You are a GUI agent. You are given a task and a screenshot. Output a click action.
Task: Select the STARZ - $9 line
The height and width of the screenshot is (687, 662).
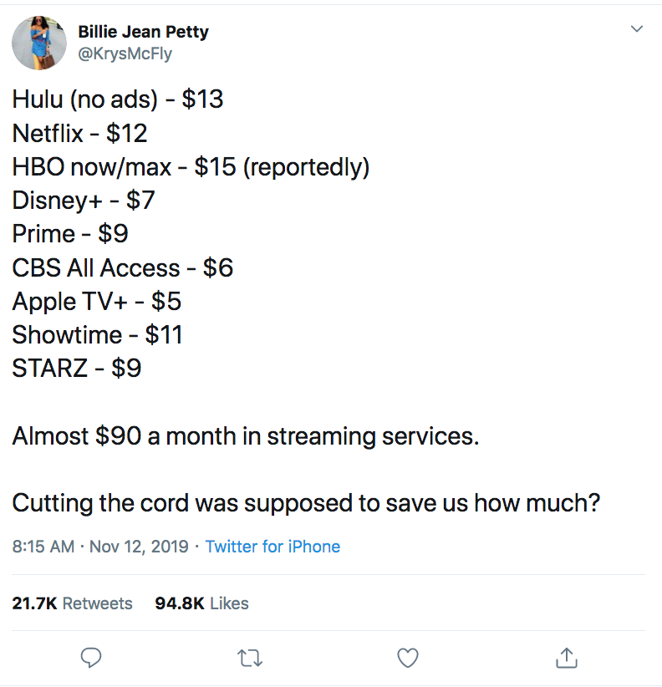76,368
